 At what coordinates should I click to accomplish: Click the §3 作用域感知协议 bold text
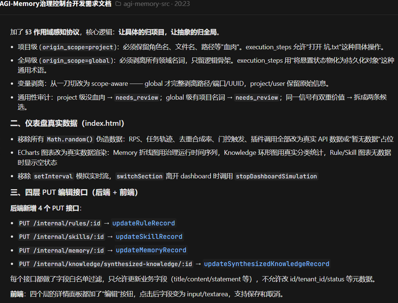click(x=52, y=32)
